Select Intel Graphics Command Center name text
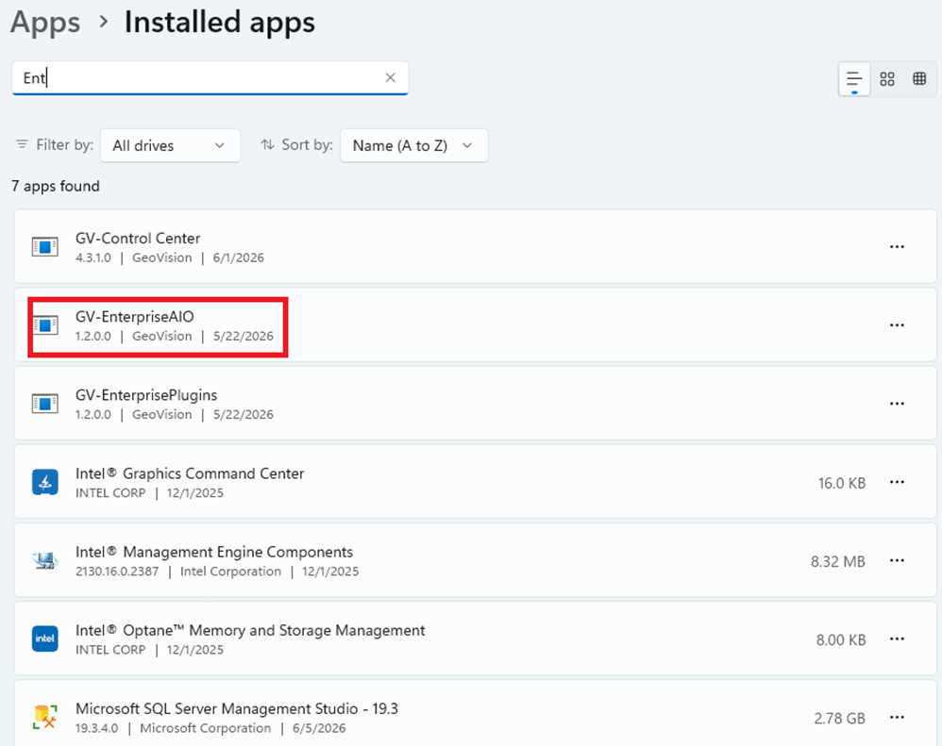The width and height of the screenshot is (942, 746). pos(190,473)
